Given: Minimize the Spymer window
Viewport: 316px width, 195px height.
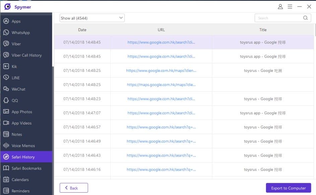Looking at the screenshot, I should (x=300, y=7).
